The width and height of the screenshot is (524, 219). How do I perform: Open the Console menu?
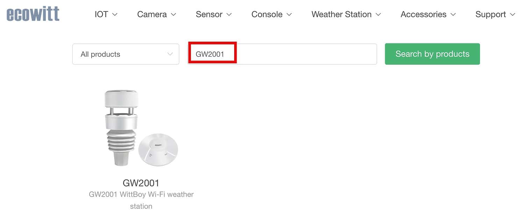pyautogui.click(x=289, y=15)
